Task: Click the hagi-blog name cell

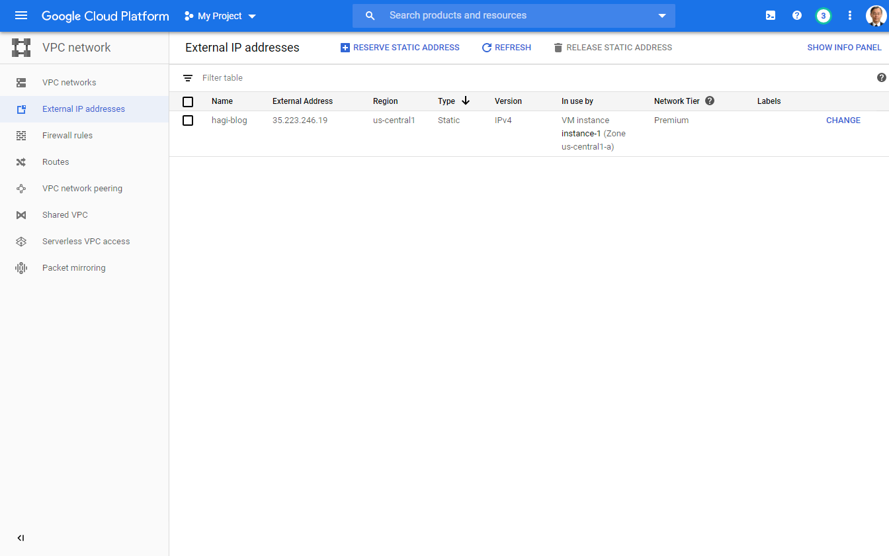Action: [x=230, y=120]
